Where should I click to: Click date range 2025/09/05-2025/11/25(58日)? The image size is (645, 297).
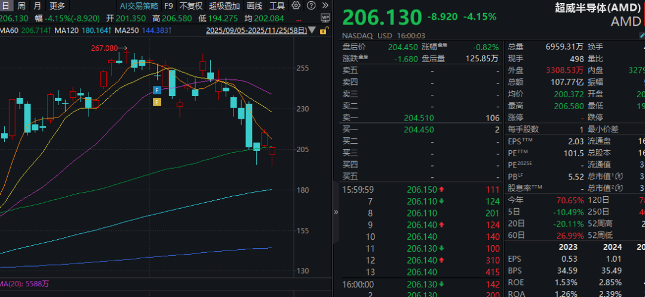[x=256, y=30]
